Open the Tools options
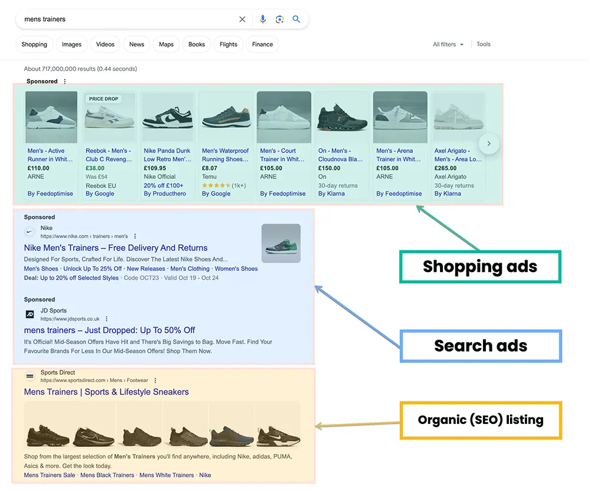The width and height of the screenshot is (589, 491). click(483, 45)
